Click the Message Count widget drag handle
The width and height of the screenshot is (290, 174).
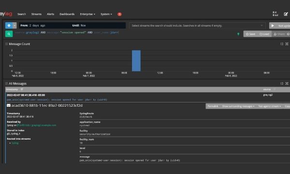coord(6,44)
